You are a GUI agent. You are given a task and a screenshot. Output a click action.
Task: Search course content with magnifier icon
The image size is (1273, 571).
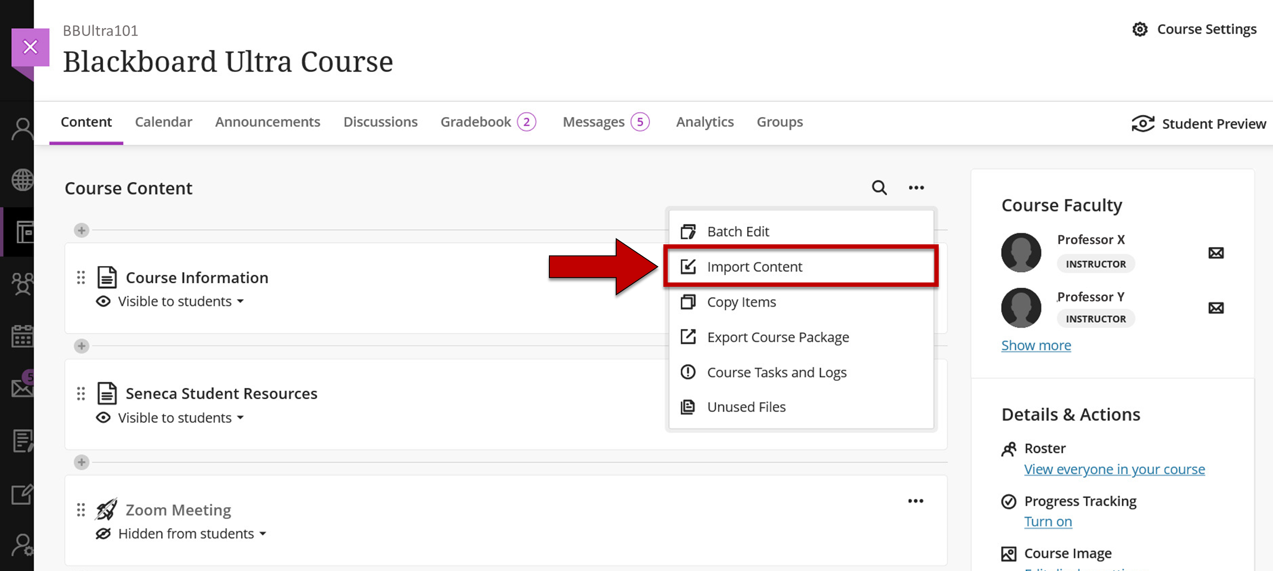(x=878, y=188)
